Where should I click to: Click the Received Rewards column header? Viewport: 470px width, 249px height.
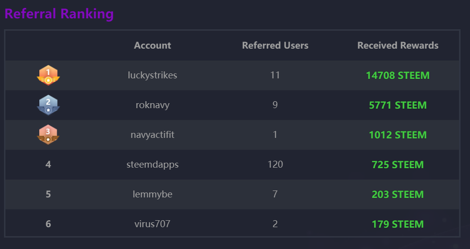click(398, 46)
